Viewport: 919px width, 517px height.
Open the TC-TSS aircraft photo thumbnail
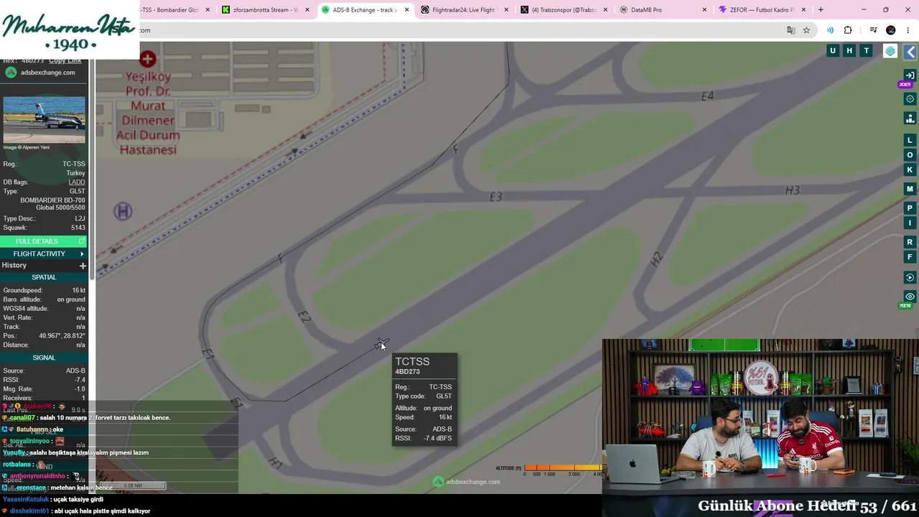point(44,120)
